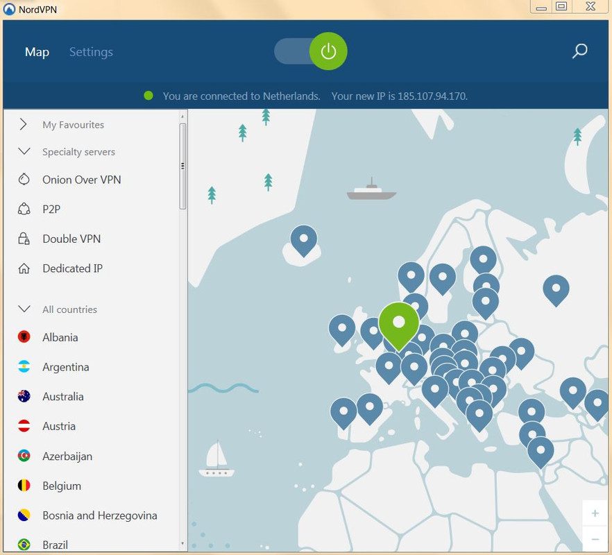Click the sidebar scrollbar thumb
This screenshot has width=612, height=555.
point(182,166)
